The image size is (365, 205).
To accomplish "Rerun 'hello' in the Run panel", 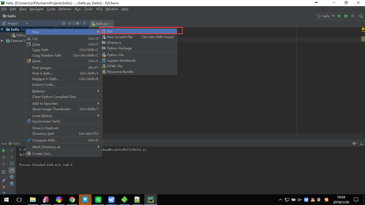I will pyautogui.click(x=4, y=151).
